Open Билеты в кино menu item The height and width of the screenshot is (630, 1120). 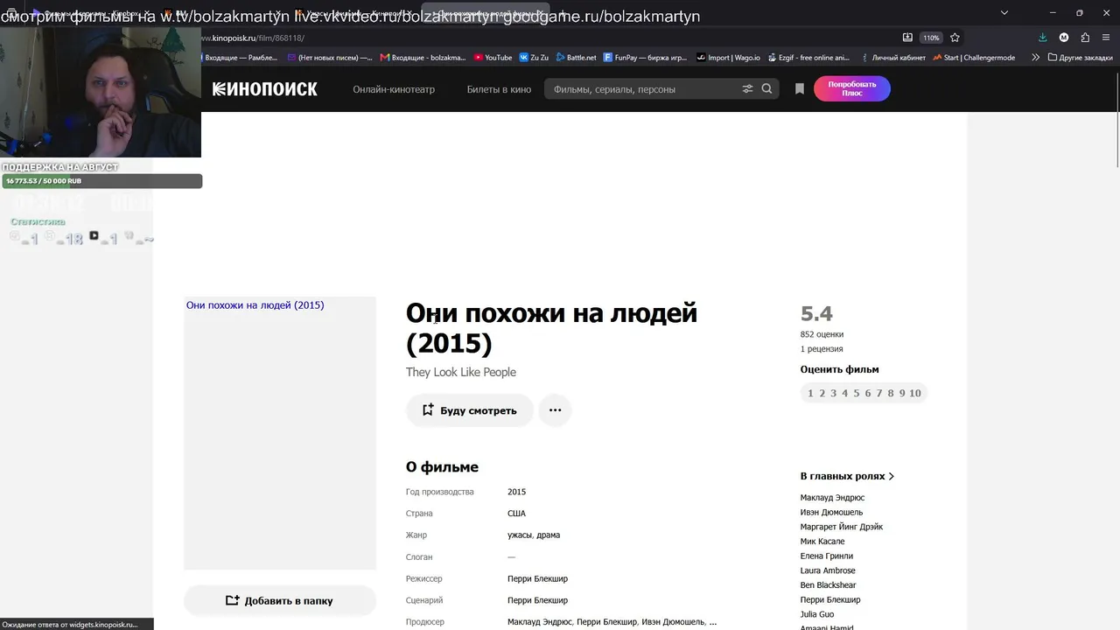point(499,89)
